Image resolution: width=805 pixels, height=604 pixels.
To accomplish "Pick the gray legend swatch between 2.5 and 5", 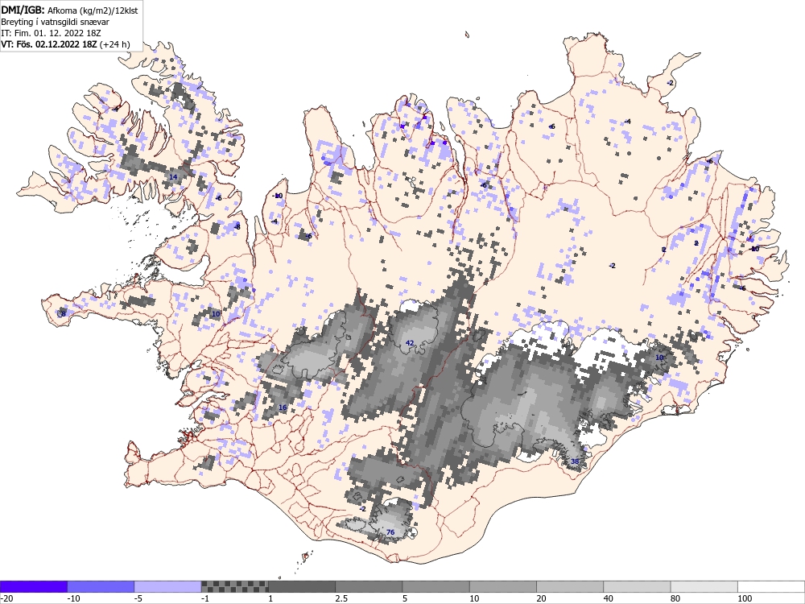I will [x=369, y=586].
